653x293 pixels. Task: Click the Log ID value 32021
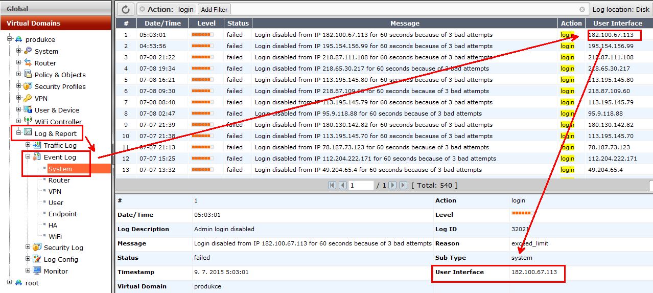point(520,229)
